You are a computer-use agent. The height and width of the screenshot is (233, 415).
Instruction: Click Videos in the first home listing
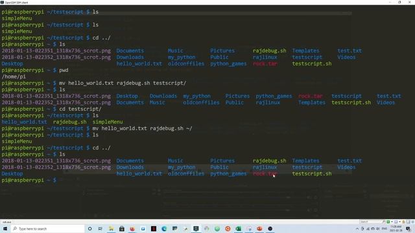346,58
